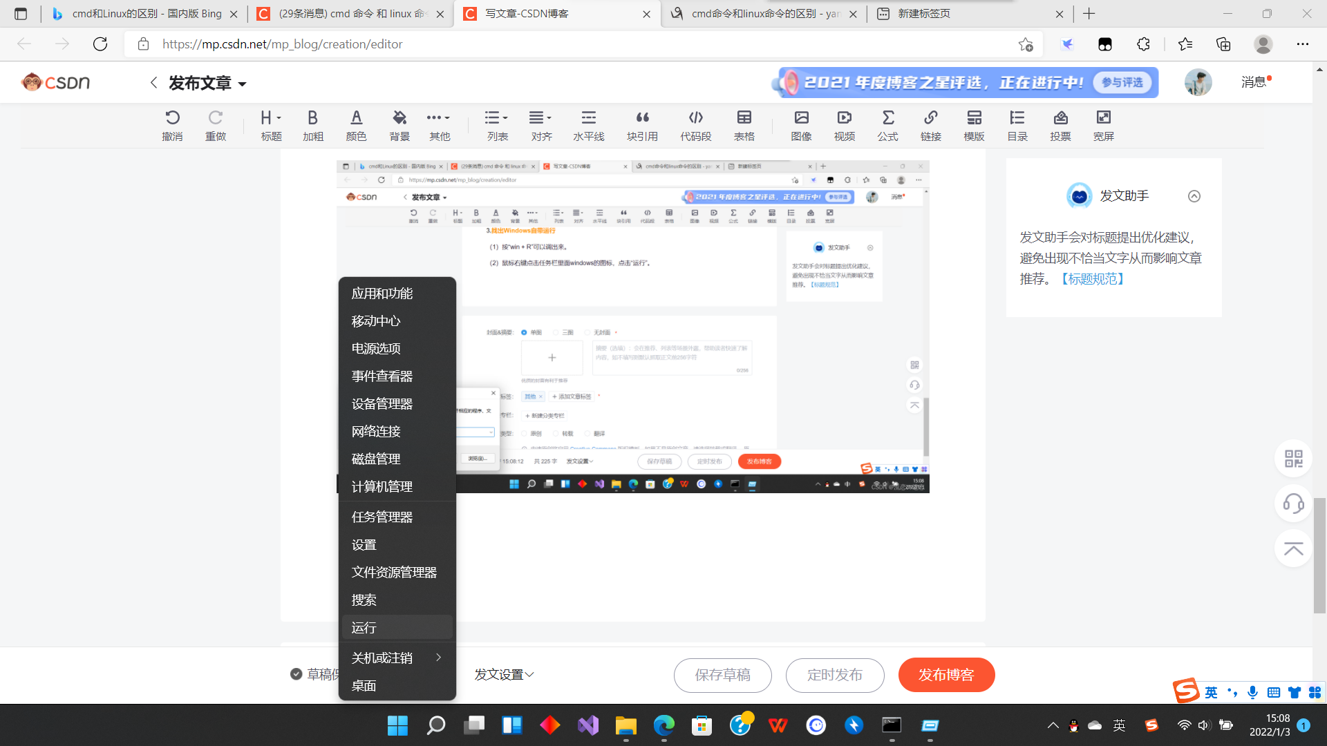Click the customer service headset icon
Screen dimensions: 1327x746
[x=1293, y=504]
